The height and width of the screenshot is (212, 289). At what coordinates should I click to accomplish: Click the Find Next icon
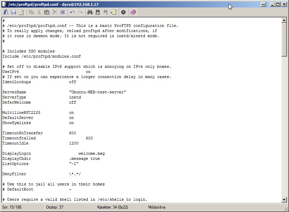point(106,12)
